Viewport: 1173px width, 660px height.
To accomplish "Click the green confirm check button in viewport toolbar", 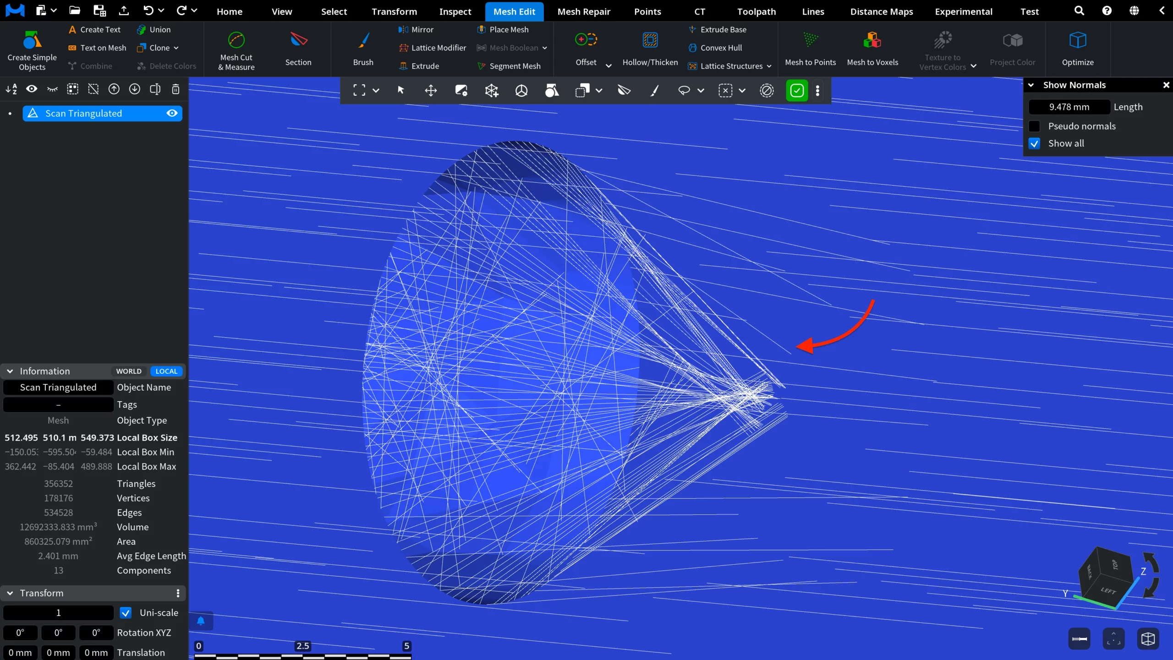I will [x=797, y=90].
